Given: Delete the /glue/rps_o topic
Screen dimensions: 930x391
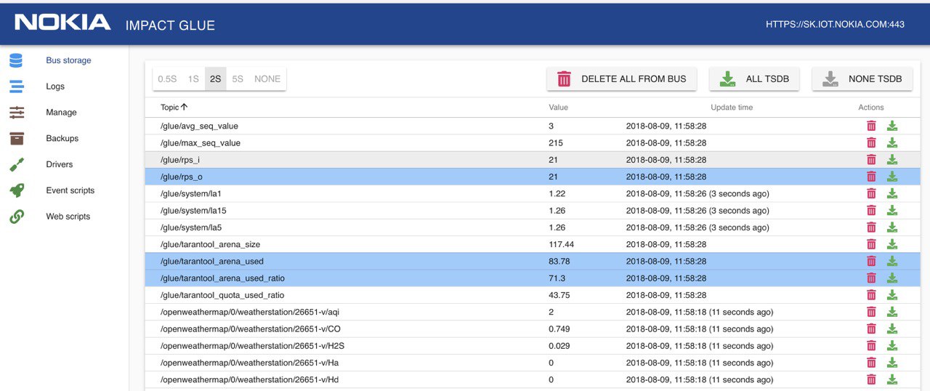Looking at the screenshot, I should coord(871,177).
